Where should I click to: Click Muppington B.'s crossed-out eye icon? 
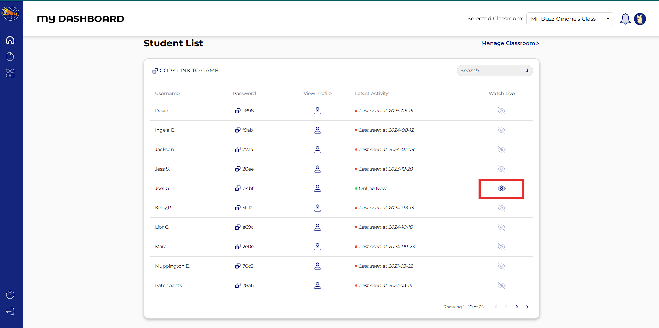[501, 266]
